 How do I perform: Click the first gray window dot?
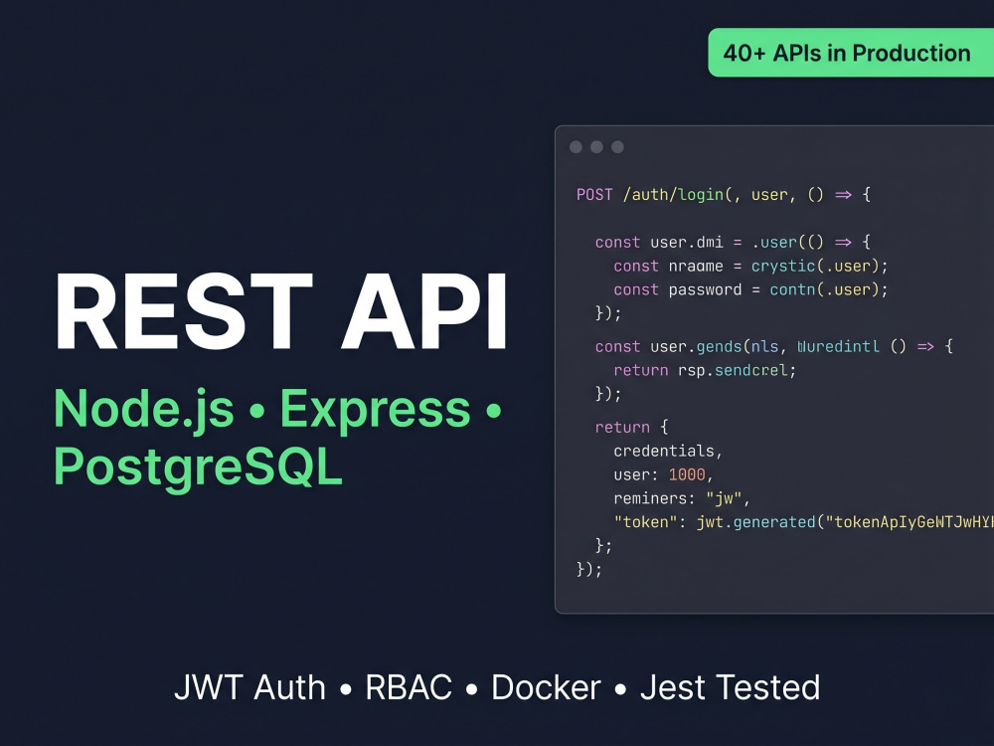tap(576, 147)
